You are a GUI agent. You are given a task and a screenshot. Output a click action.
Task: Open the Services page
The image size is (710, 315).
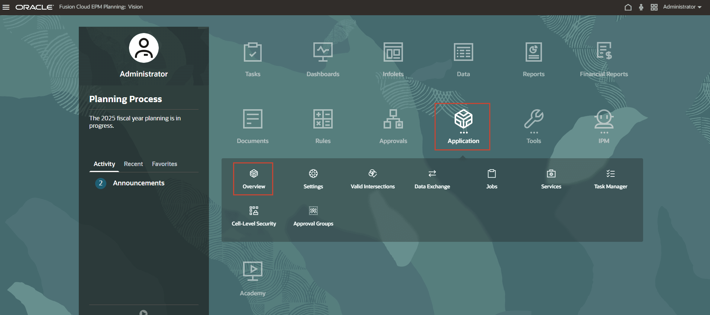tap(551, 179)
